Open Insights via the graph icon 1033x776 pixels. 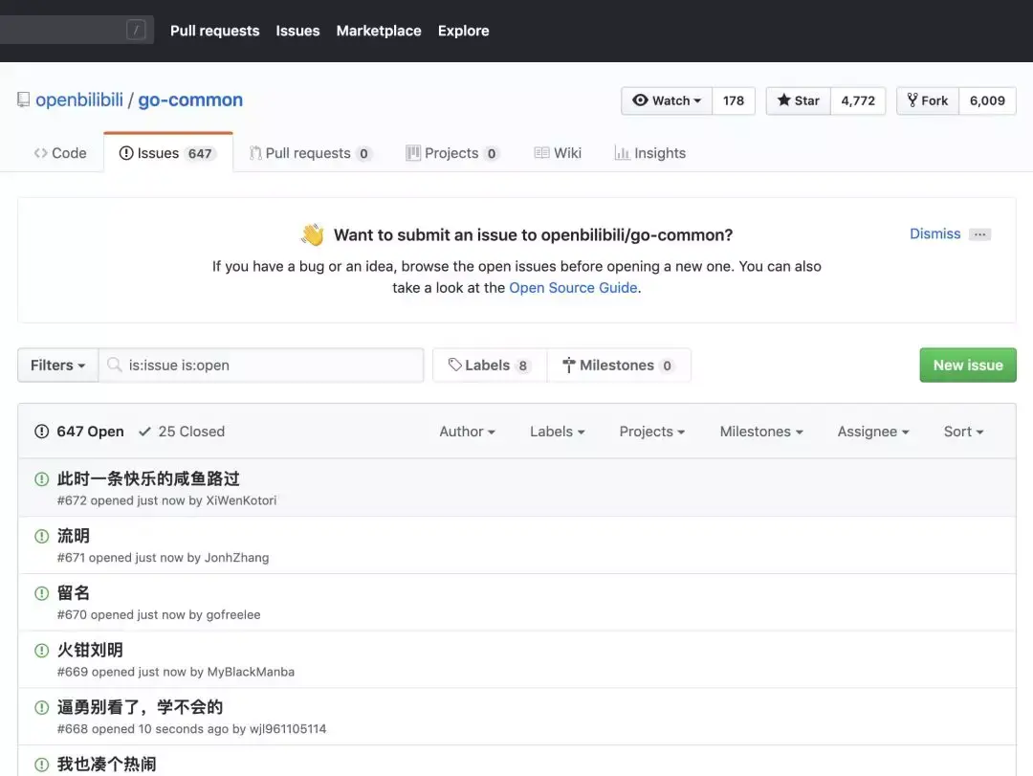621,152
